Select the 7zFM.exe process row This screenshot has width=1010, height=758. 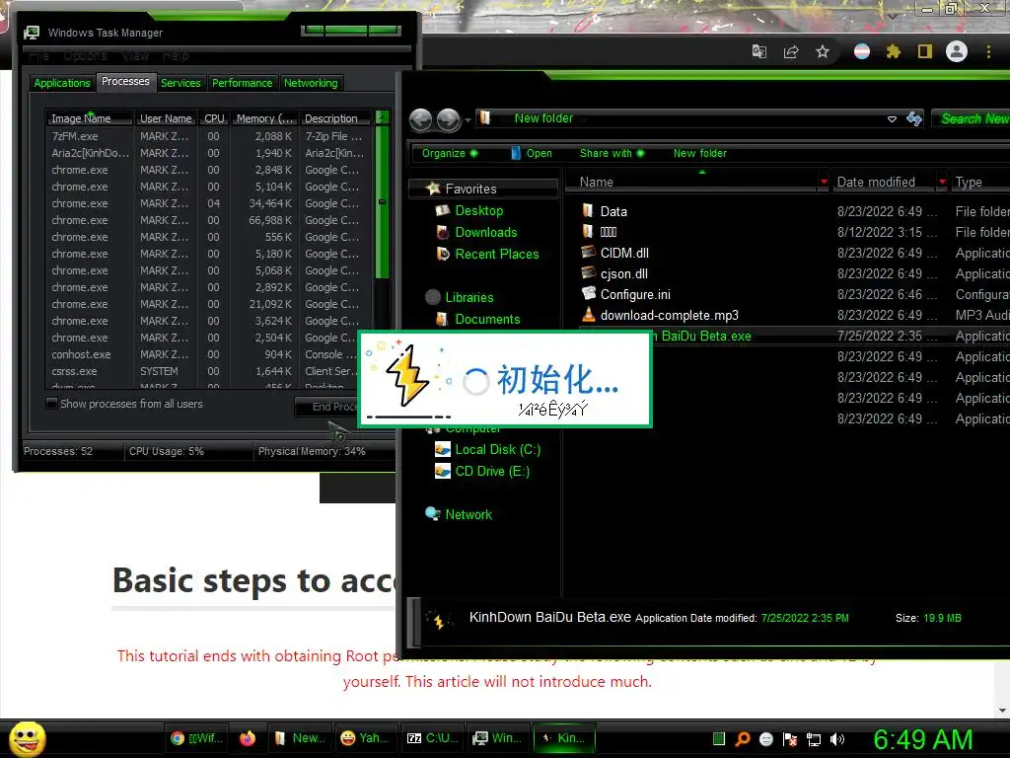click(209, 136)
